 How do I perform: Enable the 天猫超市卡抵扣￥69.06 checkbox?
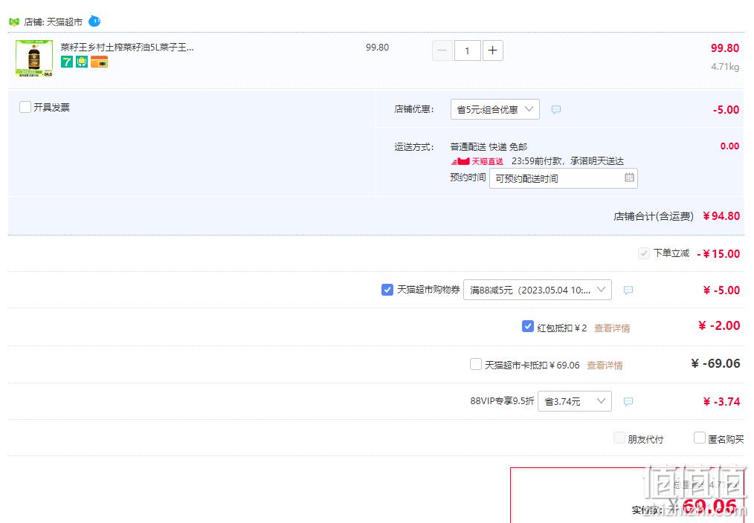[476, 364]
